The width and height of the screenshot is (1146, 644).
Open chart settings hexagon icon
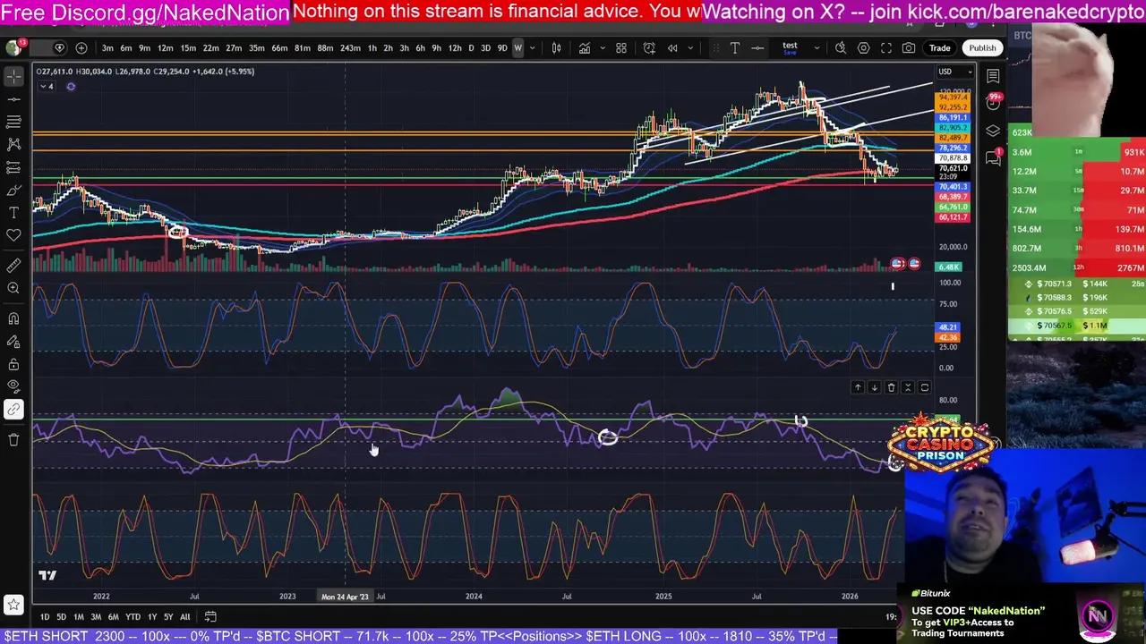pos(864,47)
